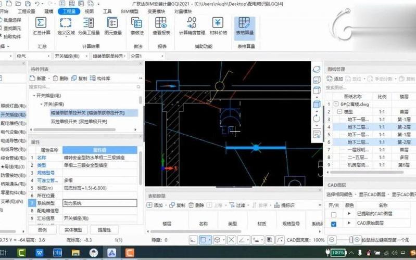This screenshot has width=416, height=260.
Task: Expand the CAD原始图层 layer arrow
Action: click(349, 223)
